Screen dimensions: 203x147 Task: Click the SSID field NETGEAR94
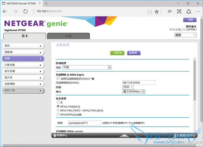(x=139, y=83)
